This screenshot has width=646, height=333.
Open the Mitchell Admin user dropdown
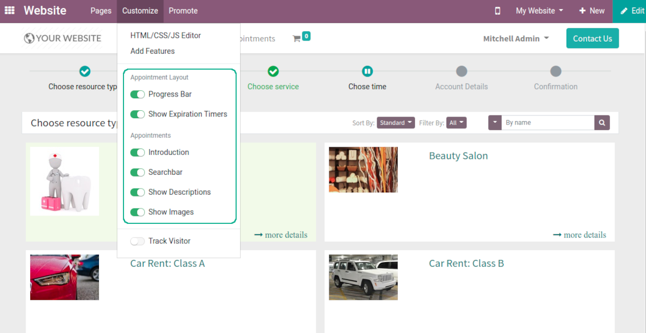[x=516, y=38]
